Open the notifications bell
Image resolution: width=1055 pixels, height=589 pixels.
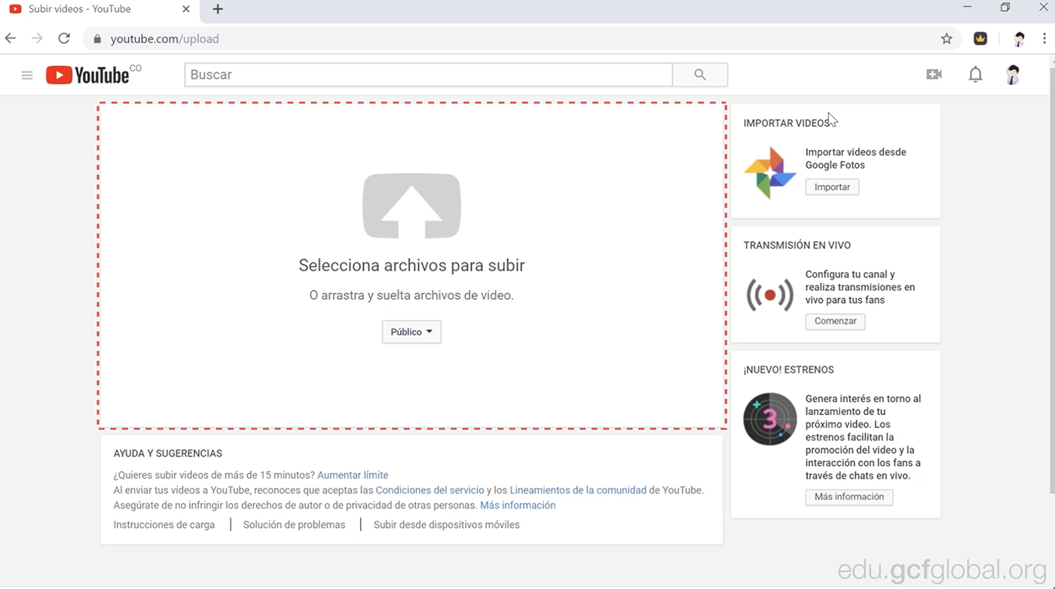[975, 75]
